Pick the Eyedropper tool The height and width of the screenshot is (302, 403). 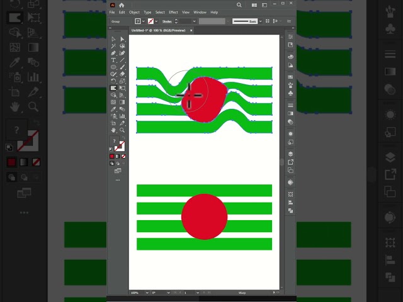click(113, 109)
